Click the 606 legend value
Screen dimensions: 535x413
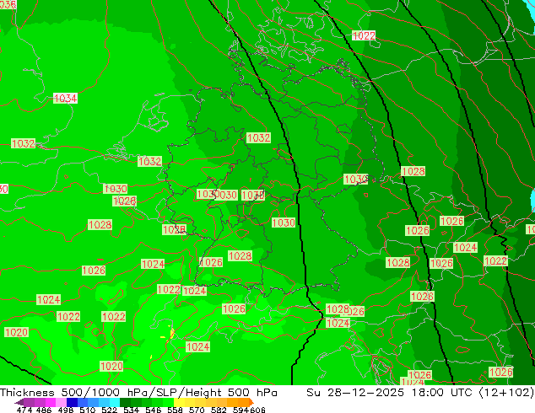(x=257, y=410)
